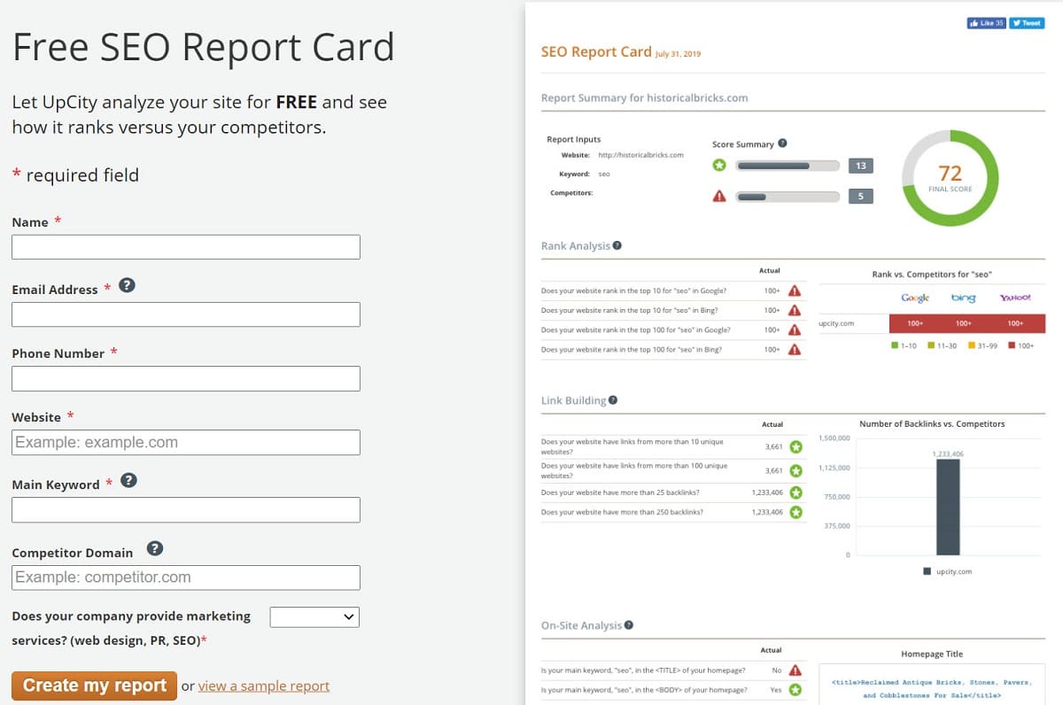Screen dimensions: 1063x705
Task: Open the view a sample report link
Action: [x=264, y=686]
